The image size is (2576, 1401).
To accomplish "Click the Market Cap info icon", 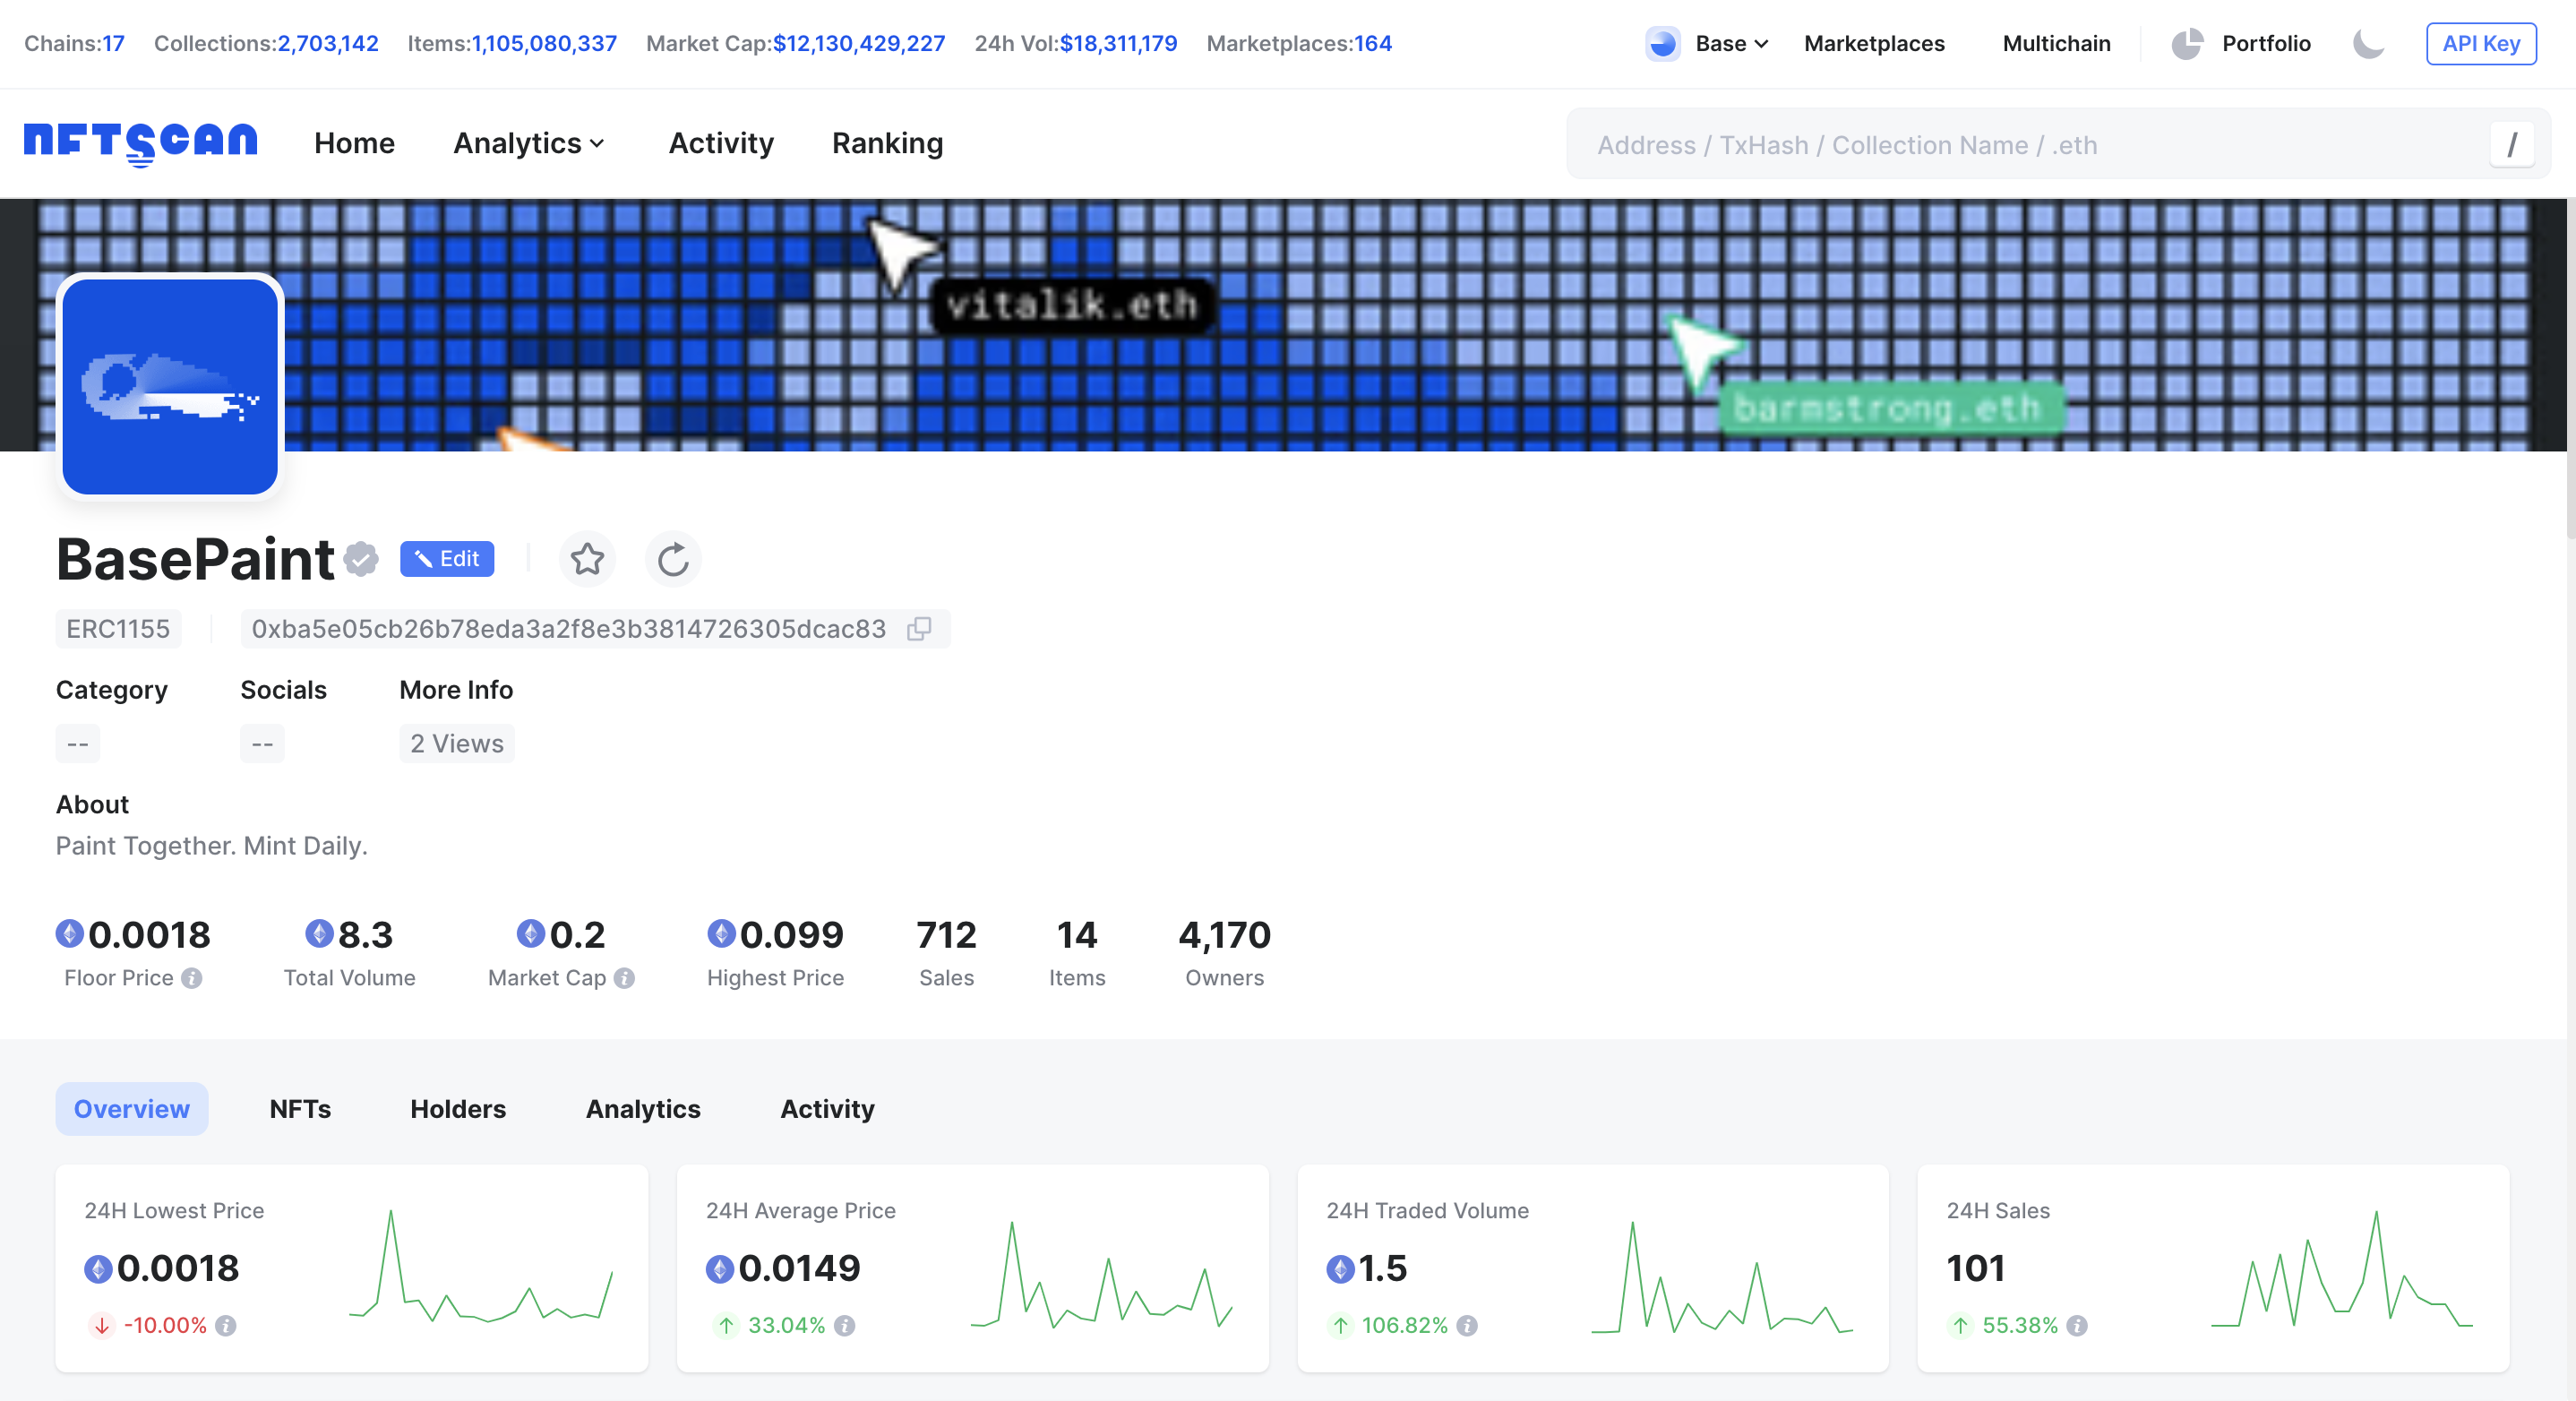I will (624, 978).
